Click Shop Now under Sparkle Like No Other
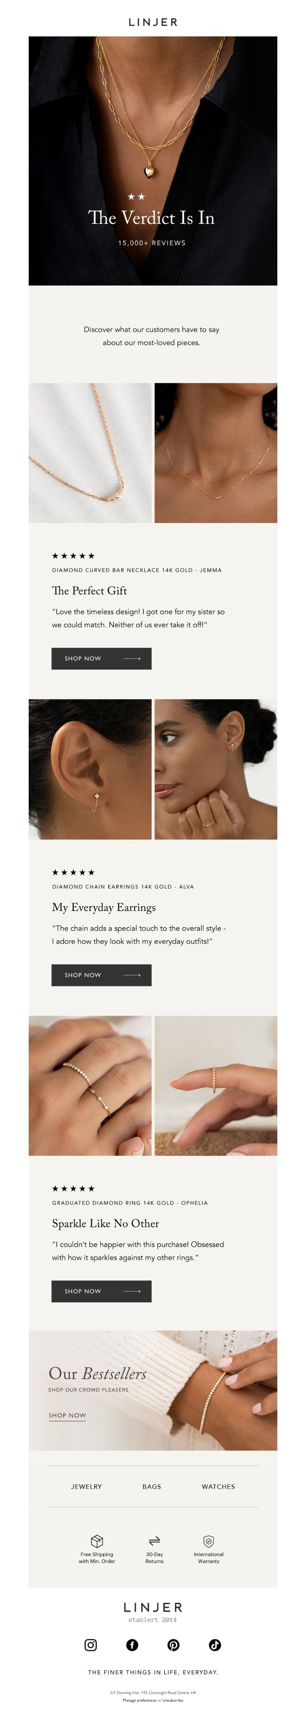 point(101,1291)
